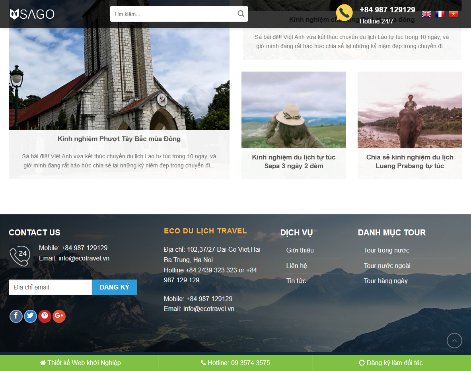Click the SAGO logo
This screenshot has width=471, height=371.
coord(32,14)
